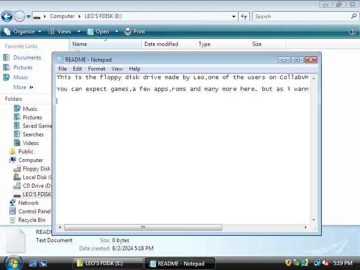
Task: Select Computer in the address breadcrumb
Action: click(x=62, y=16)
